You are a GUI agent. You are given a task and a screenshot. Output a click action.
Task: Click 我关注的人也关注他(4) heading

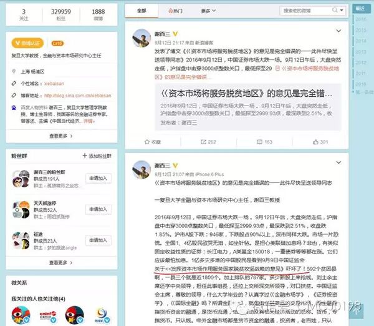click(x=38, y=299)
